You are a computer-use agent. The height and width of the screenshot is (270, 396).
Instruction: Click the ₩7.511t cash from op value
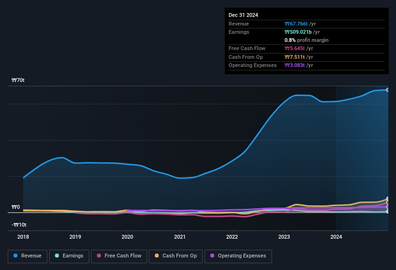point(295,57)
